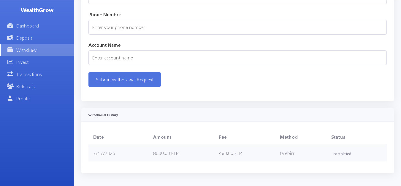Click the Profile user icon
Screen dimensions: 401x186
pos(10,98)
